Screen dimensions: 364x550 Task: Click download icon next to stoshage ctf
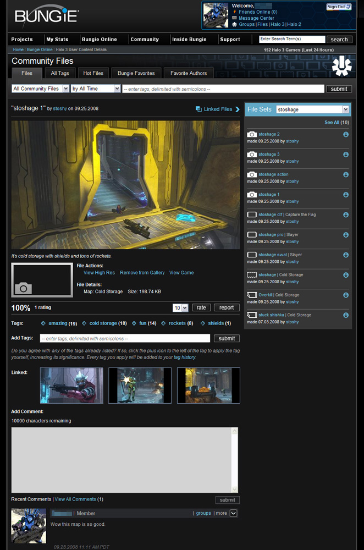coord(346,215)
